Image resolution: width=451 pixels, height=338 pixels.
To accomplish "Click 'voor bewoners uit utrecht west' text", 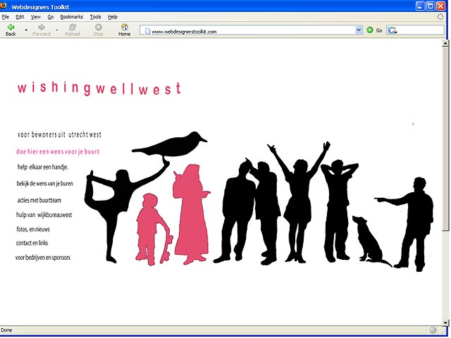I will pyautogui.click(x=59, y=134).
